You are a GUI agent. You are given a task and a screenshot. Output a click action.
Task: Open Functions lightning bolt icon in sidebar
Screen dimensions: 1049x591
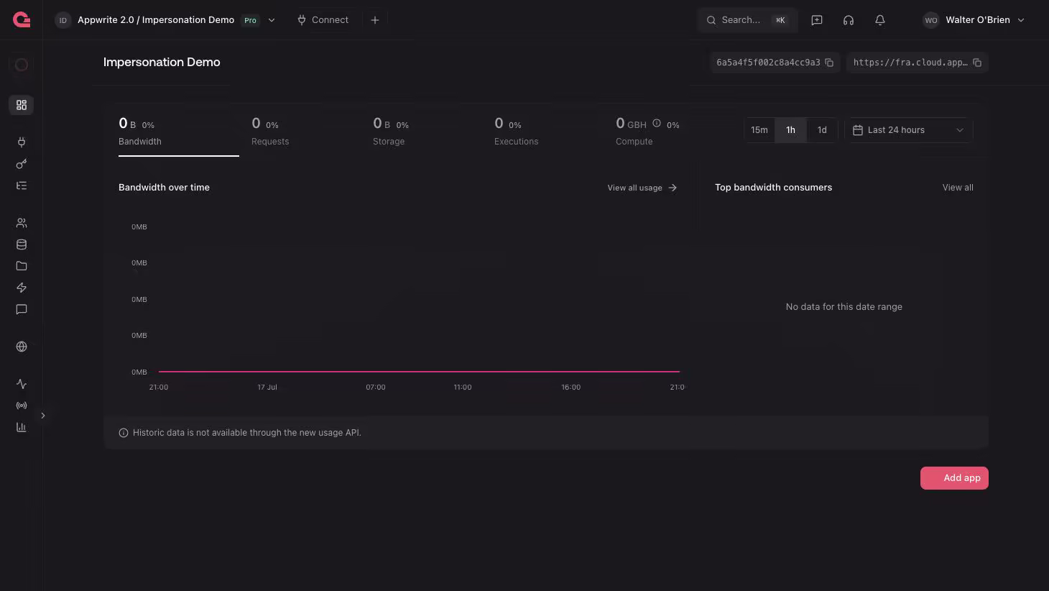point(22,288)
